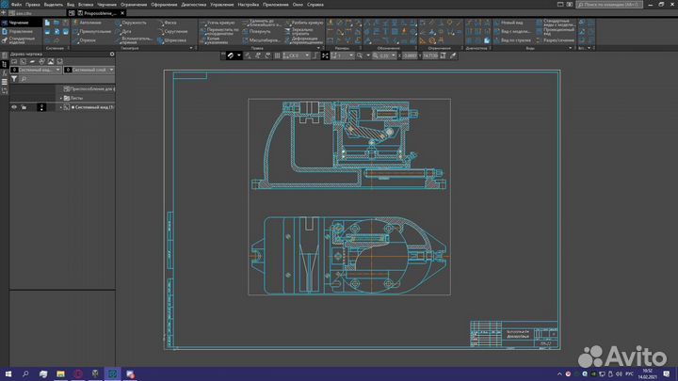Toggle visibility eye of Системный вид row
Image resolution: width=678 pixels, height=381 pixels.
[14, 107]
